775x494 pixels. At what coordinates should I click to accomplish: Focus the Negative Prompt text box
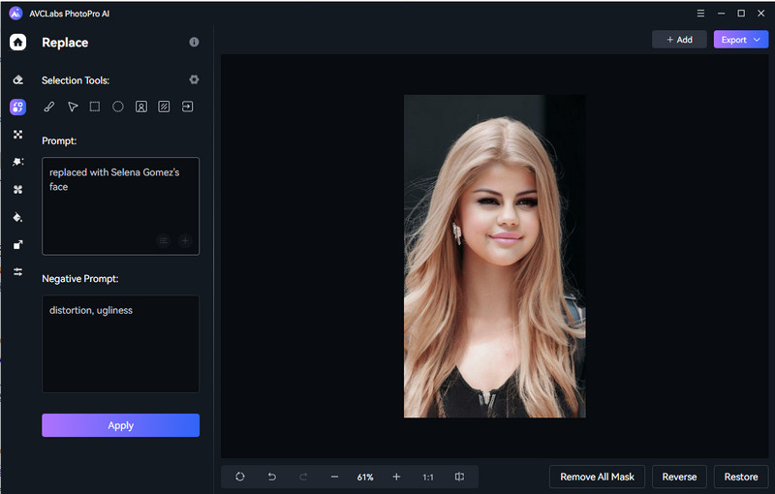pos(120,344)
